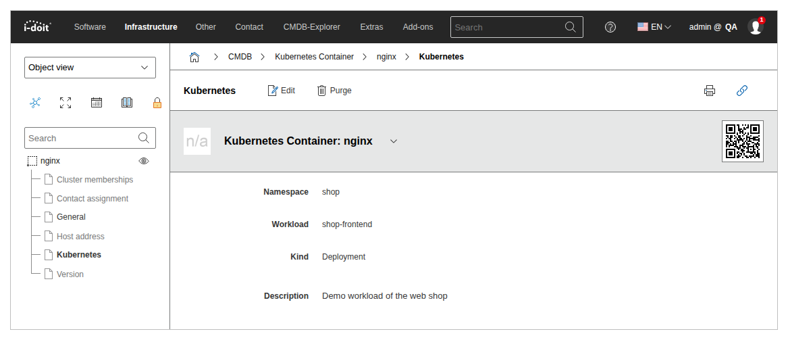Select Kubernetes category in tree

pyautogui.click(x=79, y=255)
